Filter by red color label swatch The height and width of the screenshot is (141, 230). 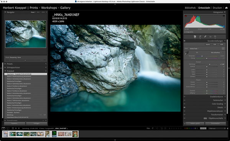point(185,128)
